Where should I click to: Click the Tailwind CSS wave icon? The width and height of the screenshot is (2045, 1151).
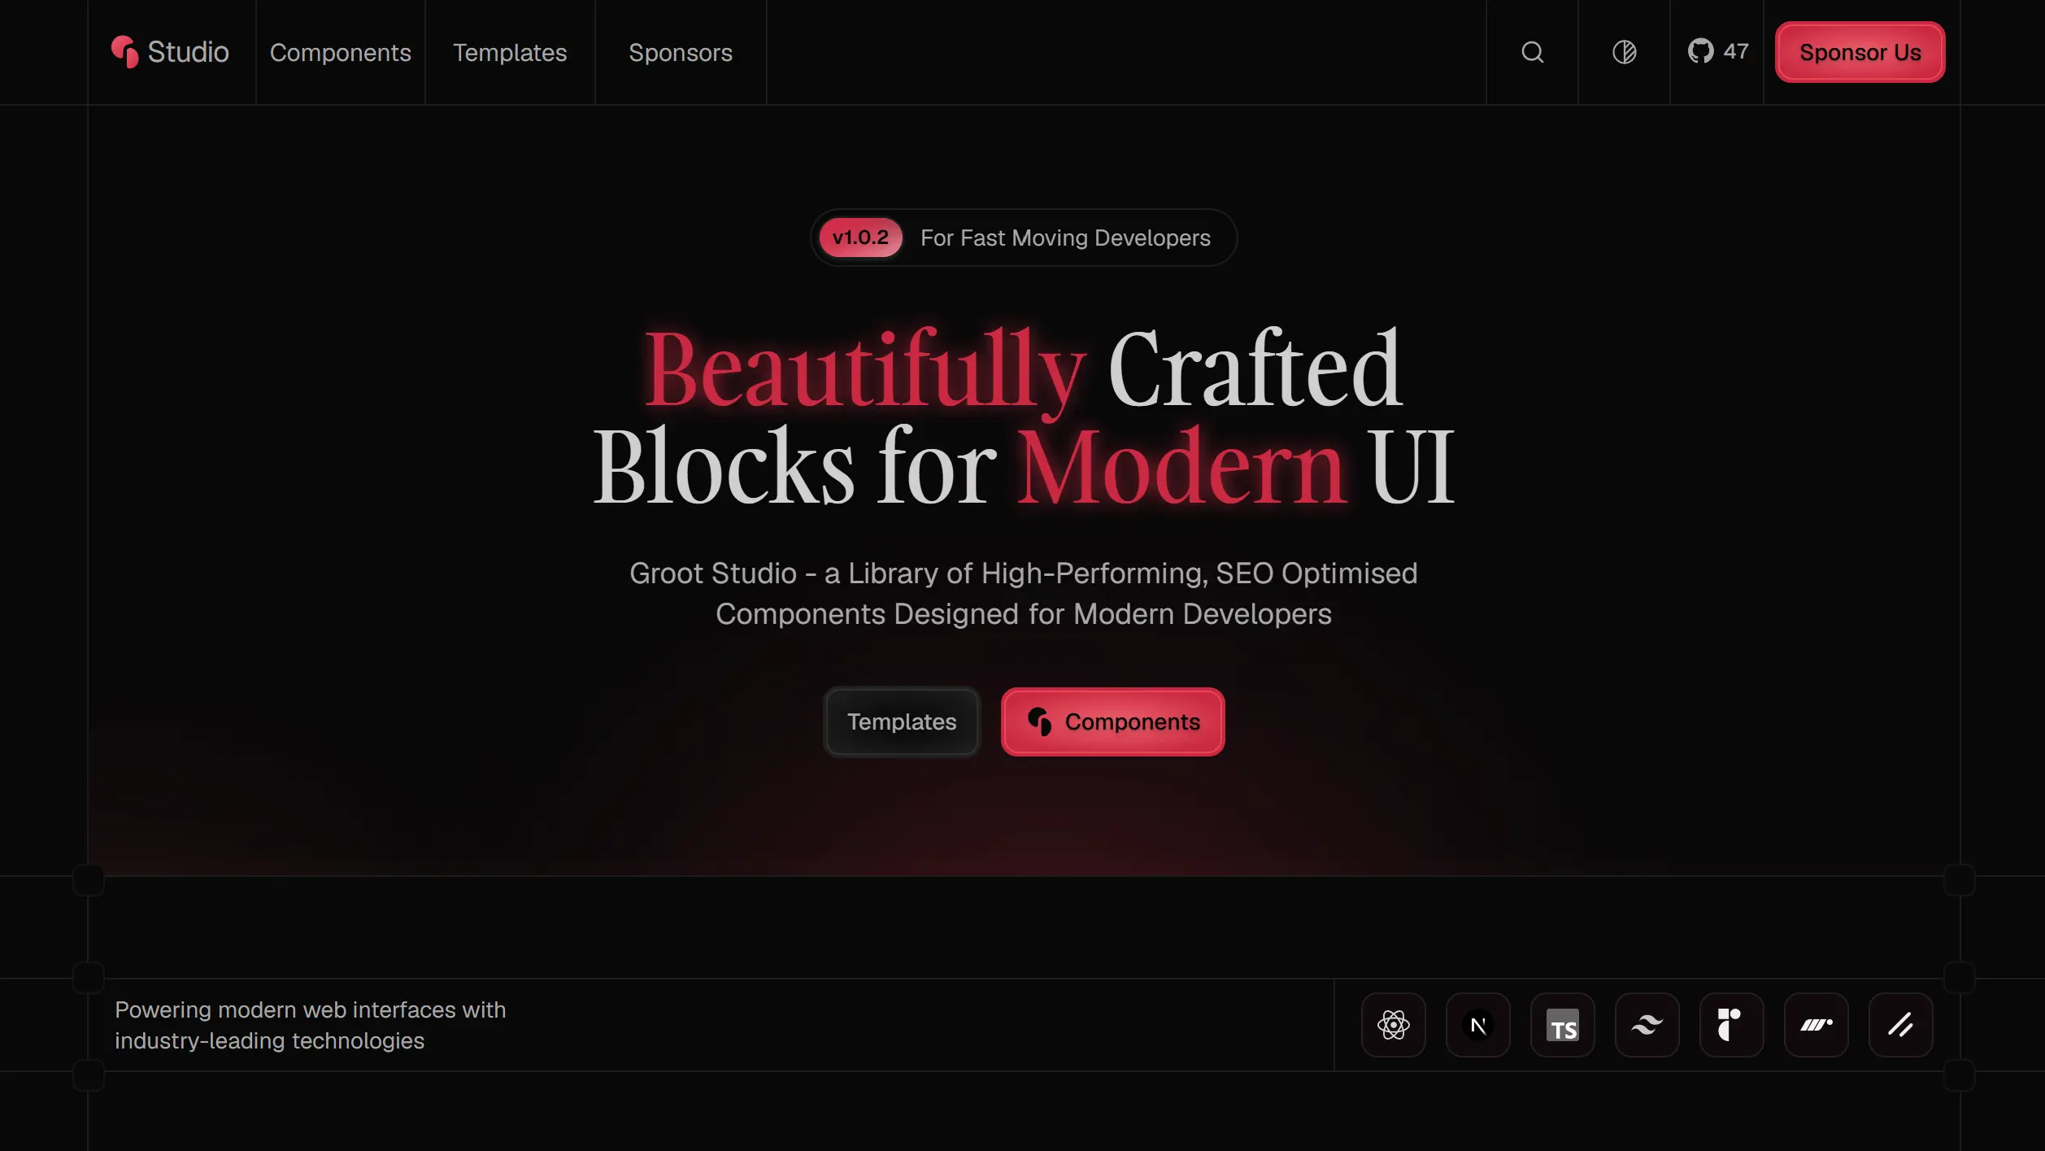click(x=1647, y=1025)
